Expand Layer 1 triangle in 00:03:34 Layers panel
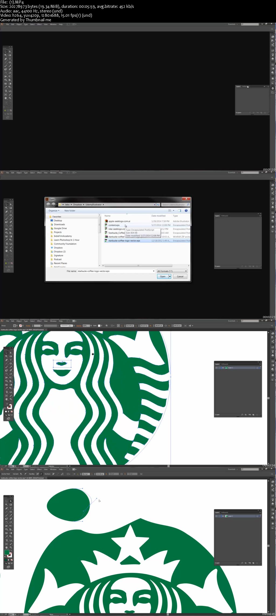Screen dimensions: 276x616 pos(223,368)
